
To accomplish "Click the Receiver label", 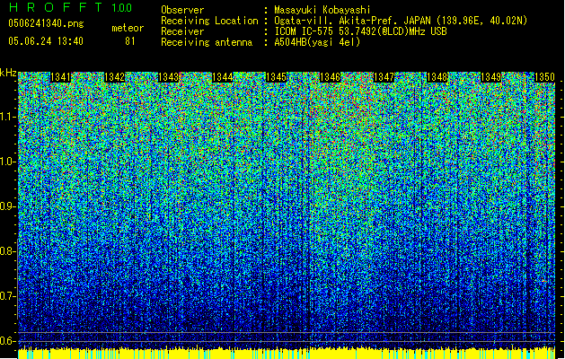I will point(182,31).
